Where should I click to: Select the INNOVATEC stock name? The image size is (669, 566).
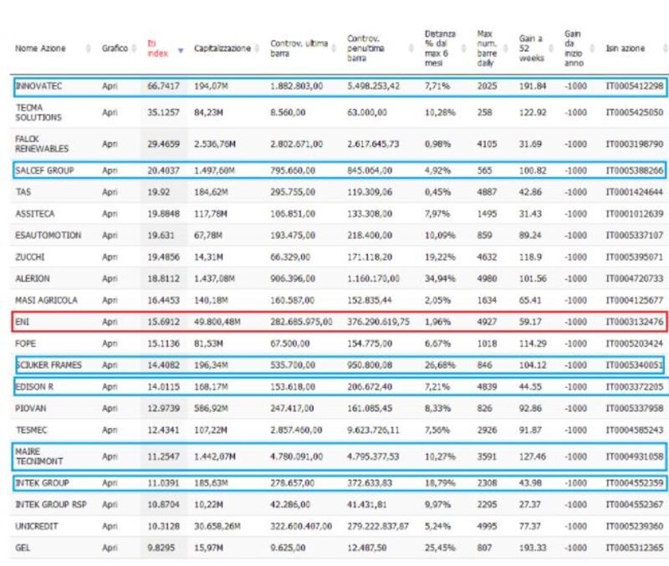[x=38, y=86]
